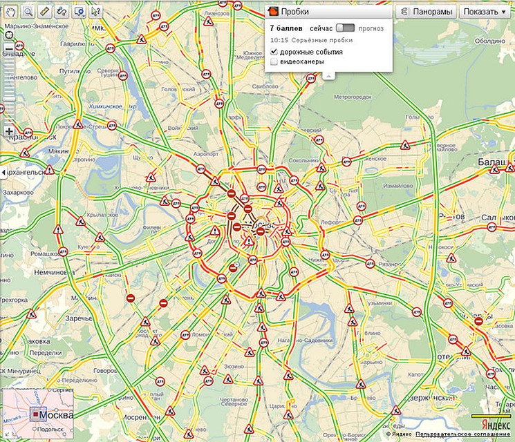Click the map bubble tool with blue dot
Screen dimensions: 515x442
pos(79,12)
